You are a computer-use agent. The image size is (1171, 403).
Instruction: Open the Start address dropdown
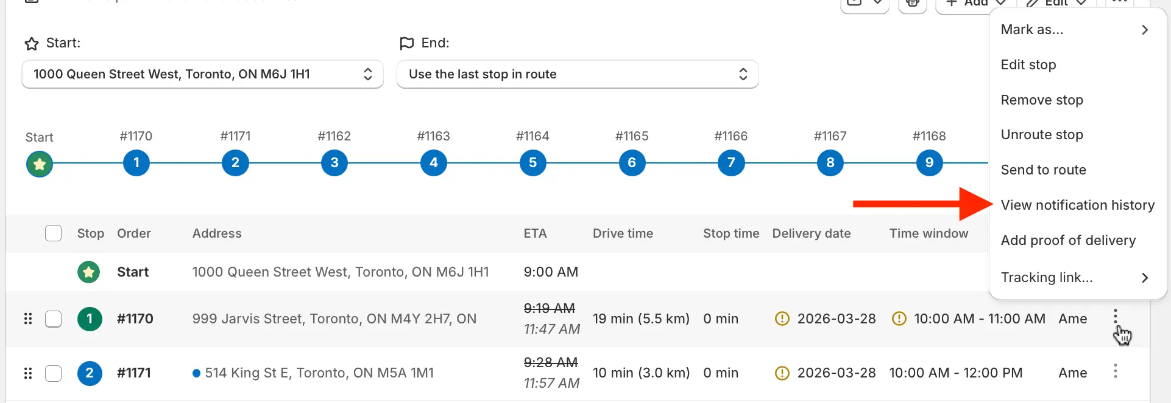(x=202, y=74)
